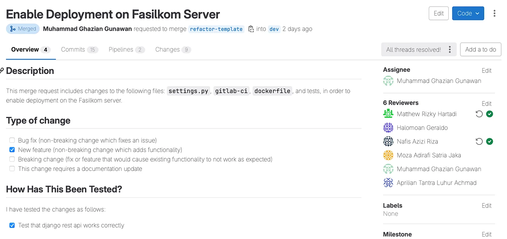
Task: Check the Bug fix checkbox
Action: click(12, 140)
